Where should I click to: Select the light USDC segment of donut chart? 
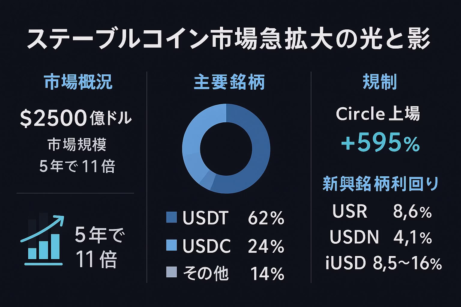(x=198, y=132)
